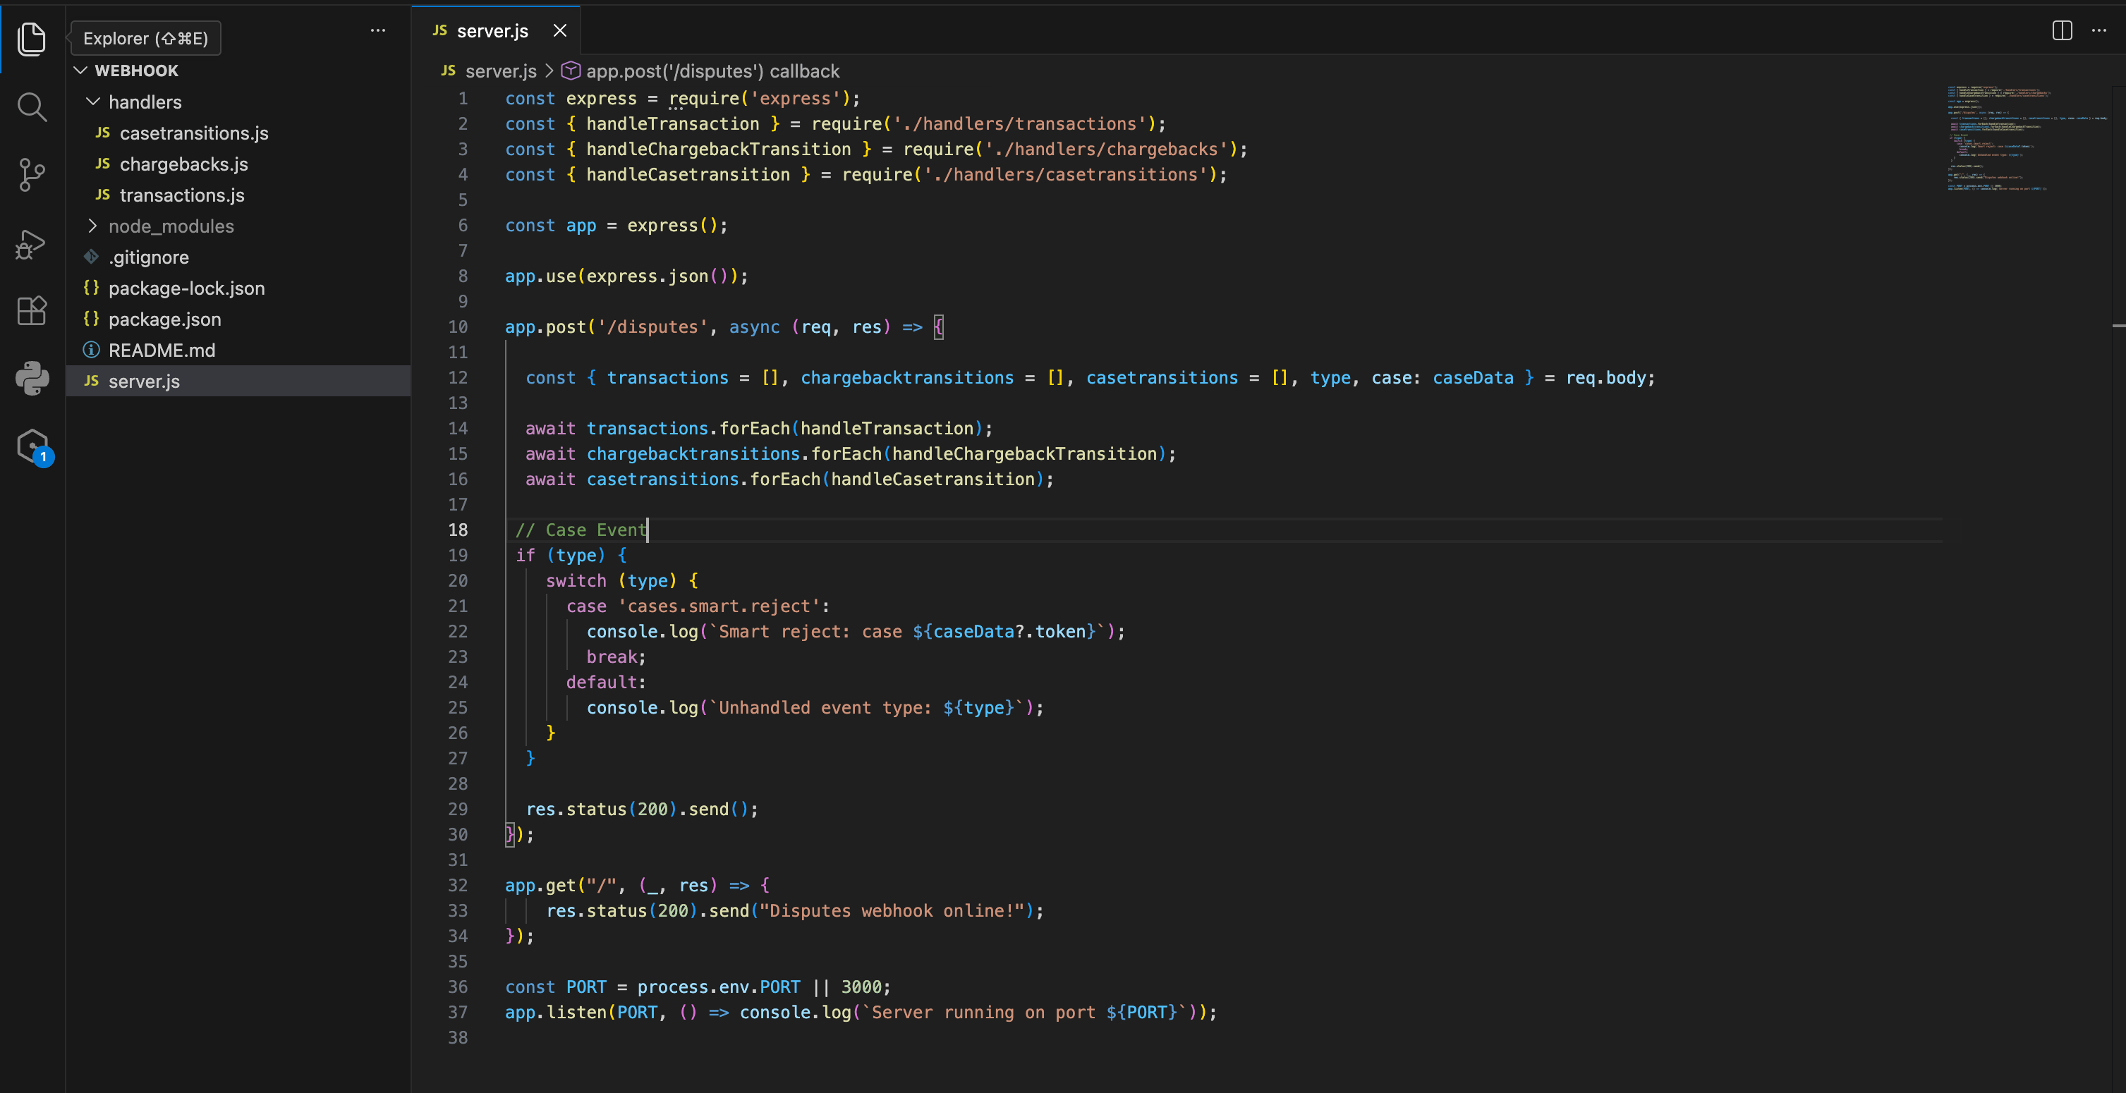
Task: Click the JS icon beside casetransitions.js
Action: (x=102, y=133)
